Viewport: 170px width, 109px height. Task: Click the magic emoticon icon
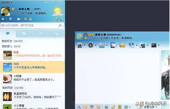pyautogui.click(x=92, y=107)
